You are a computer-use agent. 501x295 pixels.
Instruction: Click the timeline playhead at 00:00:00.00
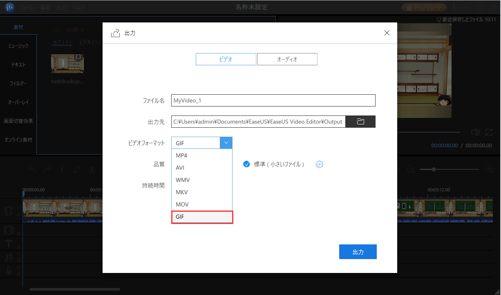[23, 193]
